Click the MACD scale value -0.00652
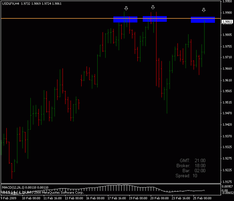The image size is (234, 201). pyautogui.click(x=227, y=193)
